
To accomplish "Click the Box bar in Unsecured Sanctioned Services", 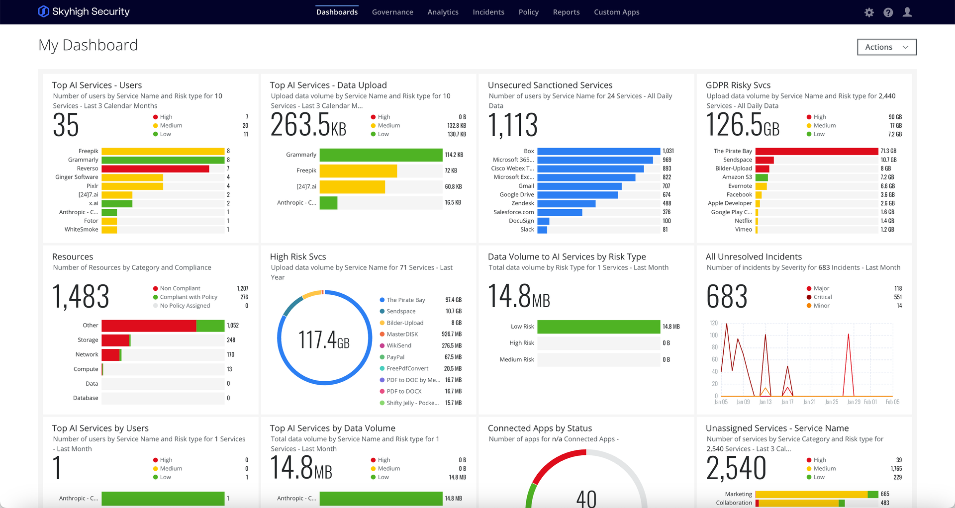I will point(599,151).
